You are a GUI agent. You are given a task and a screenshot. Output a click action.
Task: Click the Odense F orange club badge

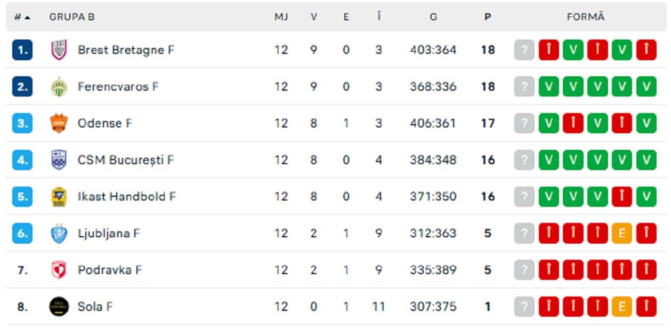pos(58,123)
